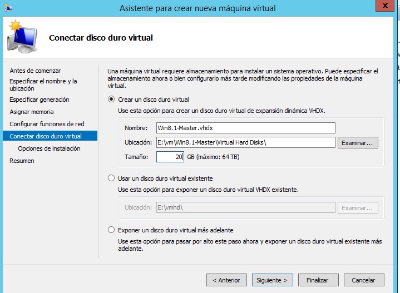The image size is (400, 293).
Task: Go to the 'Resumen' step
Action: [22, 161]
